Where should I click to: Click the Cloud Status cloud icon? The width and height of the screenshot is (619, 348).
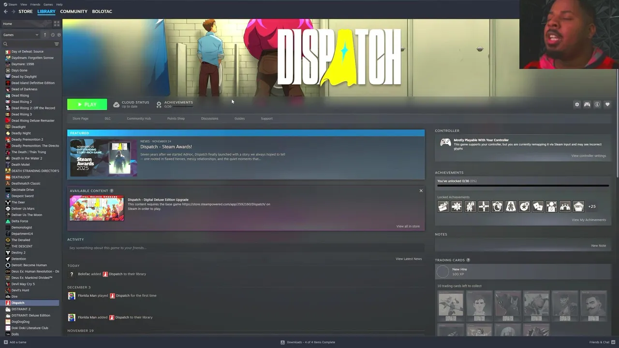pyautogui.click(x=116, y=104)
